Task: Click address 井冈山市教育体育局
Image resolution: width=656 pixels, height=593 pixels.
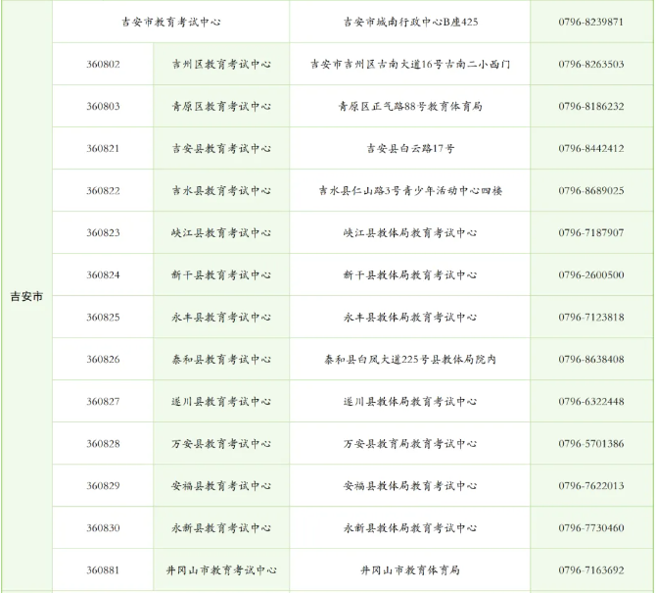Action: click(x=410, y=570)
